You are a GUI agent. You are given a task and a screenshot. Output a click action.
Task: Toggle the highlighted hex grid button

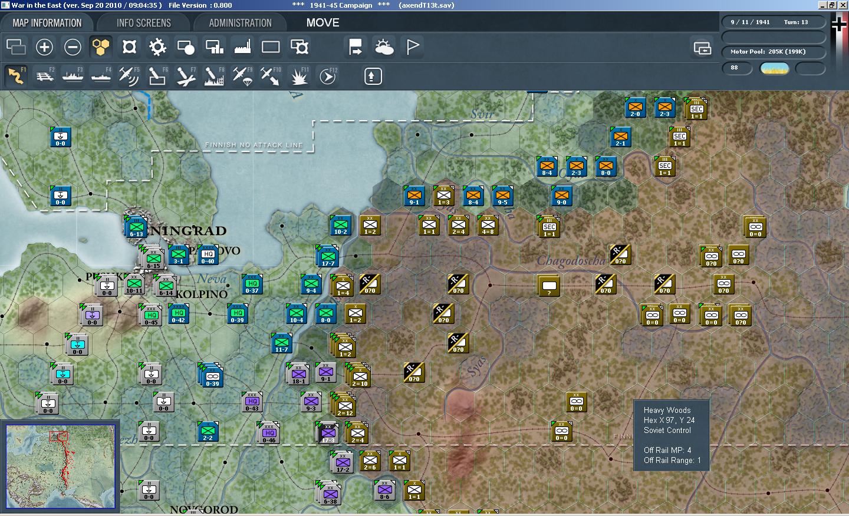tap(101, 47)
